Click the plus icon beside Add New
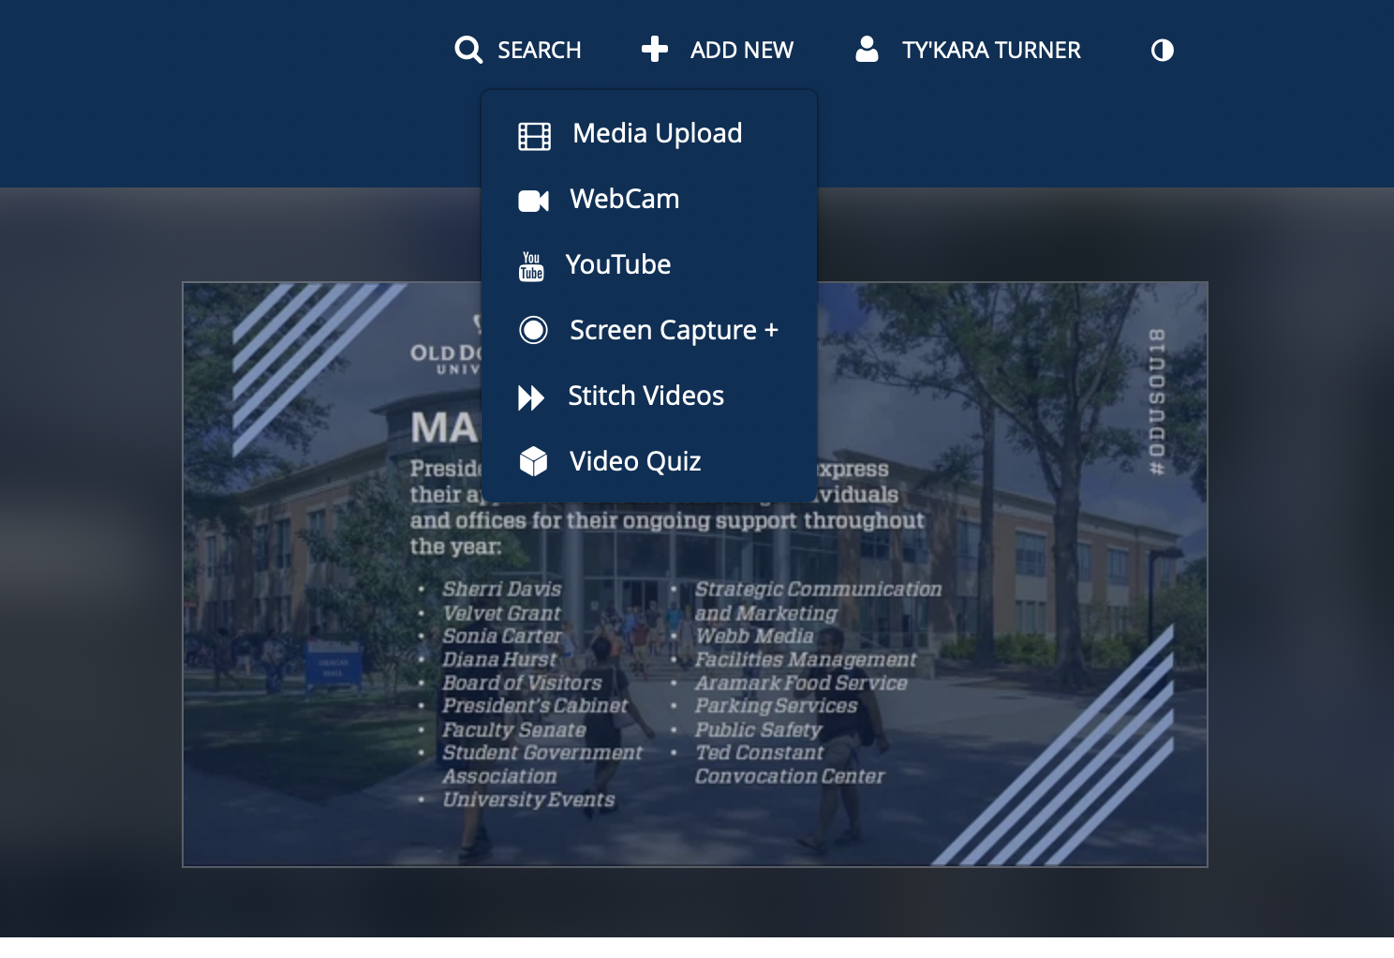This screenshot has width=1394, height=958. [x=655, y=49]
